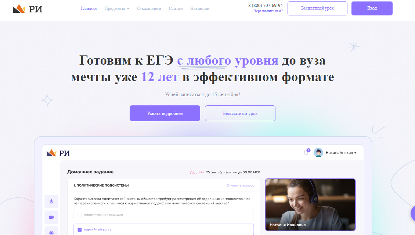Click the Отметить вопрос link
This screenshot has height=235, width=415.
point(240,185)
